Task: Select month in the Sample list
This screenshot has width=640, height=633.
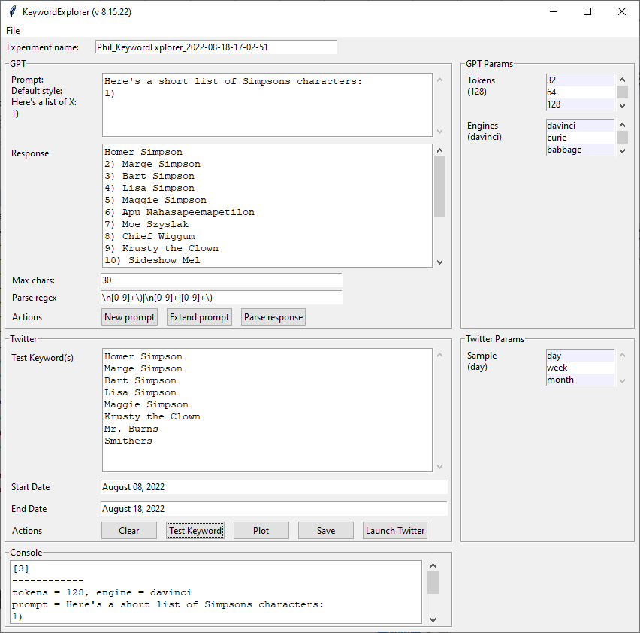Action: pos(580,380)
